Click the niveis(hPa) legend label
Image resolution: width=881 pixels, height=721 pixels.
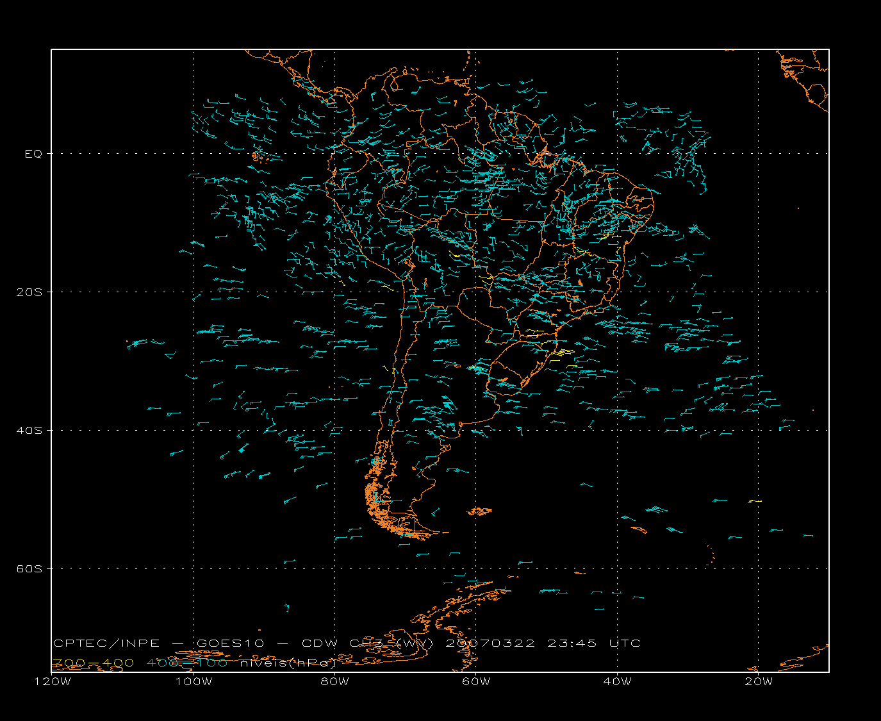pyautogui.click(x=288, y=663)
